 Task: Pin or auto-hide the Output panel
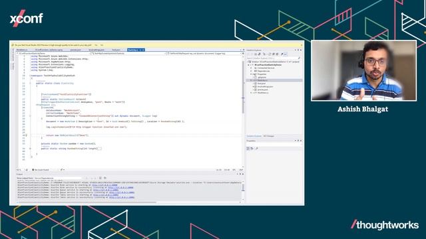pos(240,174)
